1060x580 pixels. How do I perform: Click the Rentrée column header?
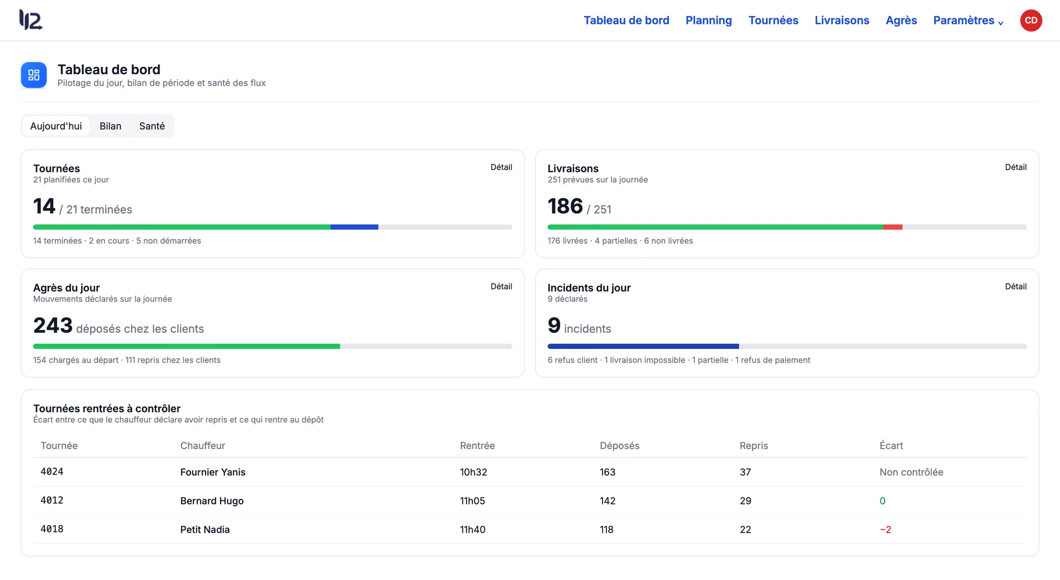point(477,445)
